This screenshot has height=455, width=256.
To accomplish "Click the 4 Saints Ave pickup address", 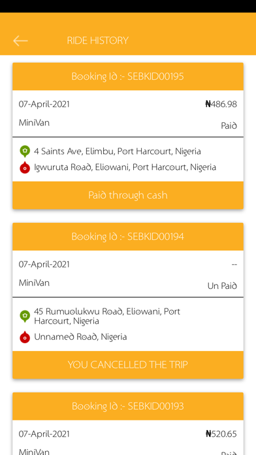I will [x=118, y=151].
